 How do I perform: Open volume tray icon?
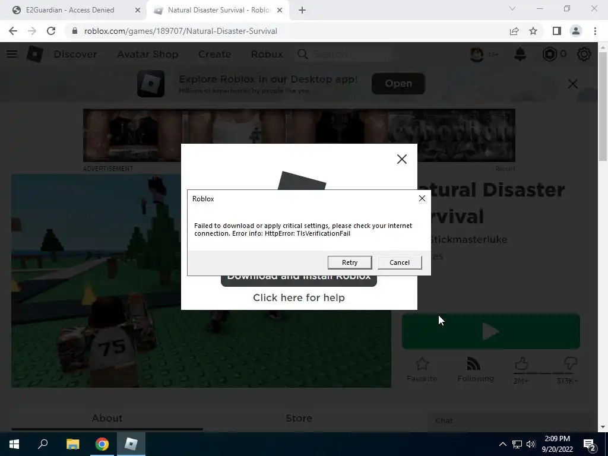click(x=531, y=444)
